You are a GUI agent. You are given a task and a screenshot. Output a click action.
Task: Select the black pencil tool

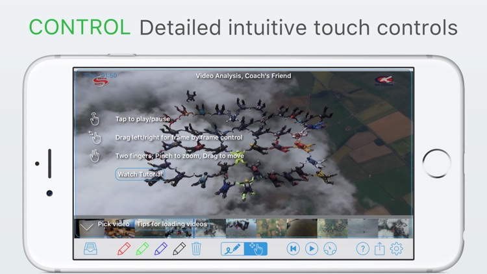tap(179, 249)
